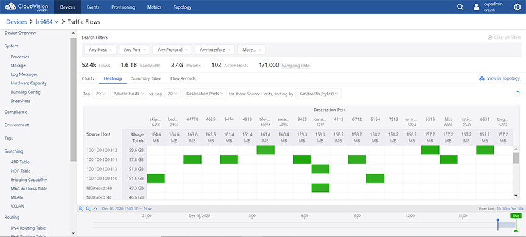
Task: Click the CloudVision logo
Action: click(x=26, y=7)
